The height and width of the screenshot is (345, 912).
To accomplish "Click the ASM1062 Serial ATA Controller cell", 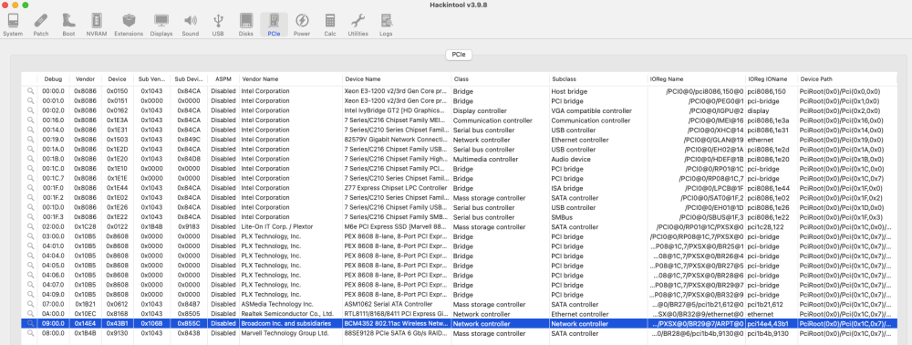I will [x=388, y=304].
